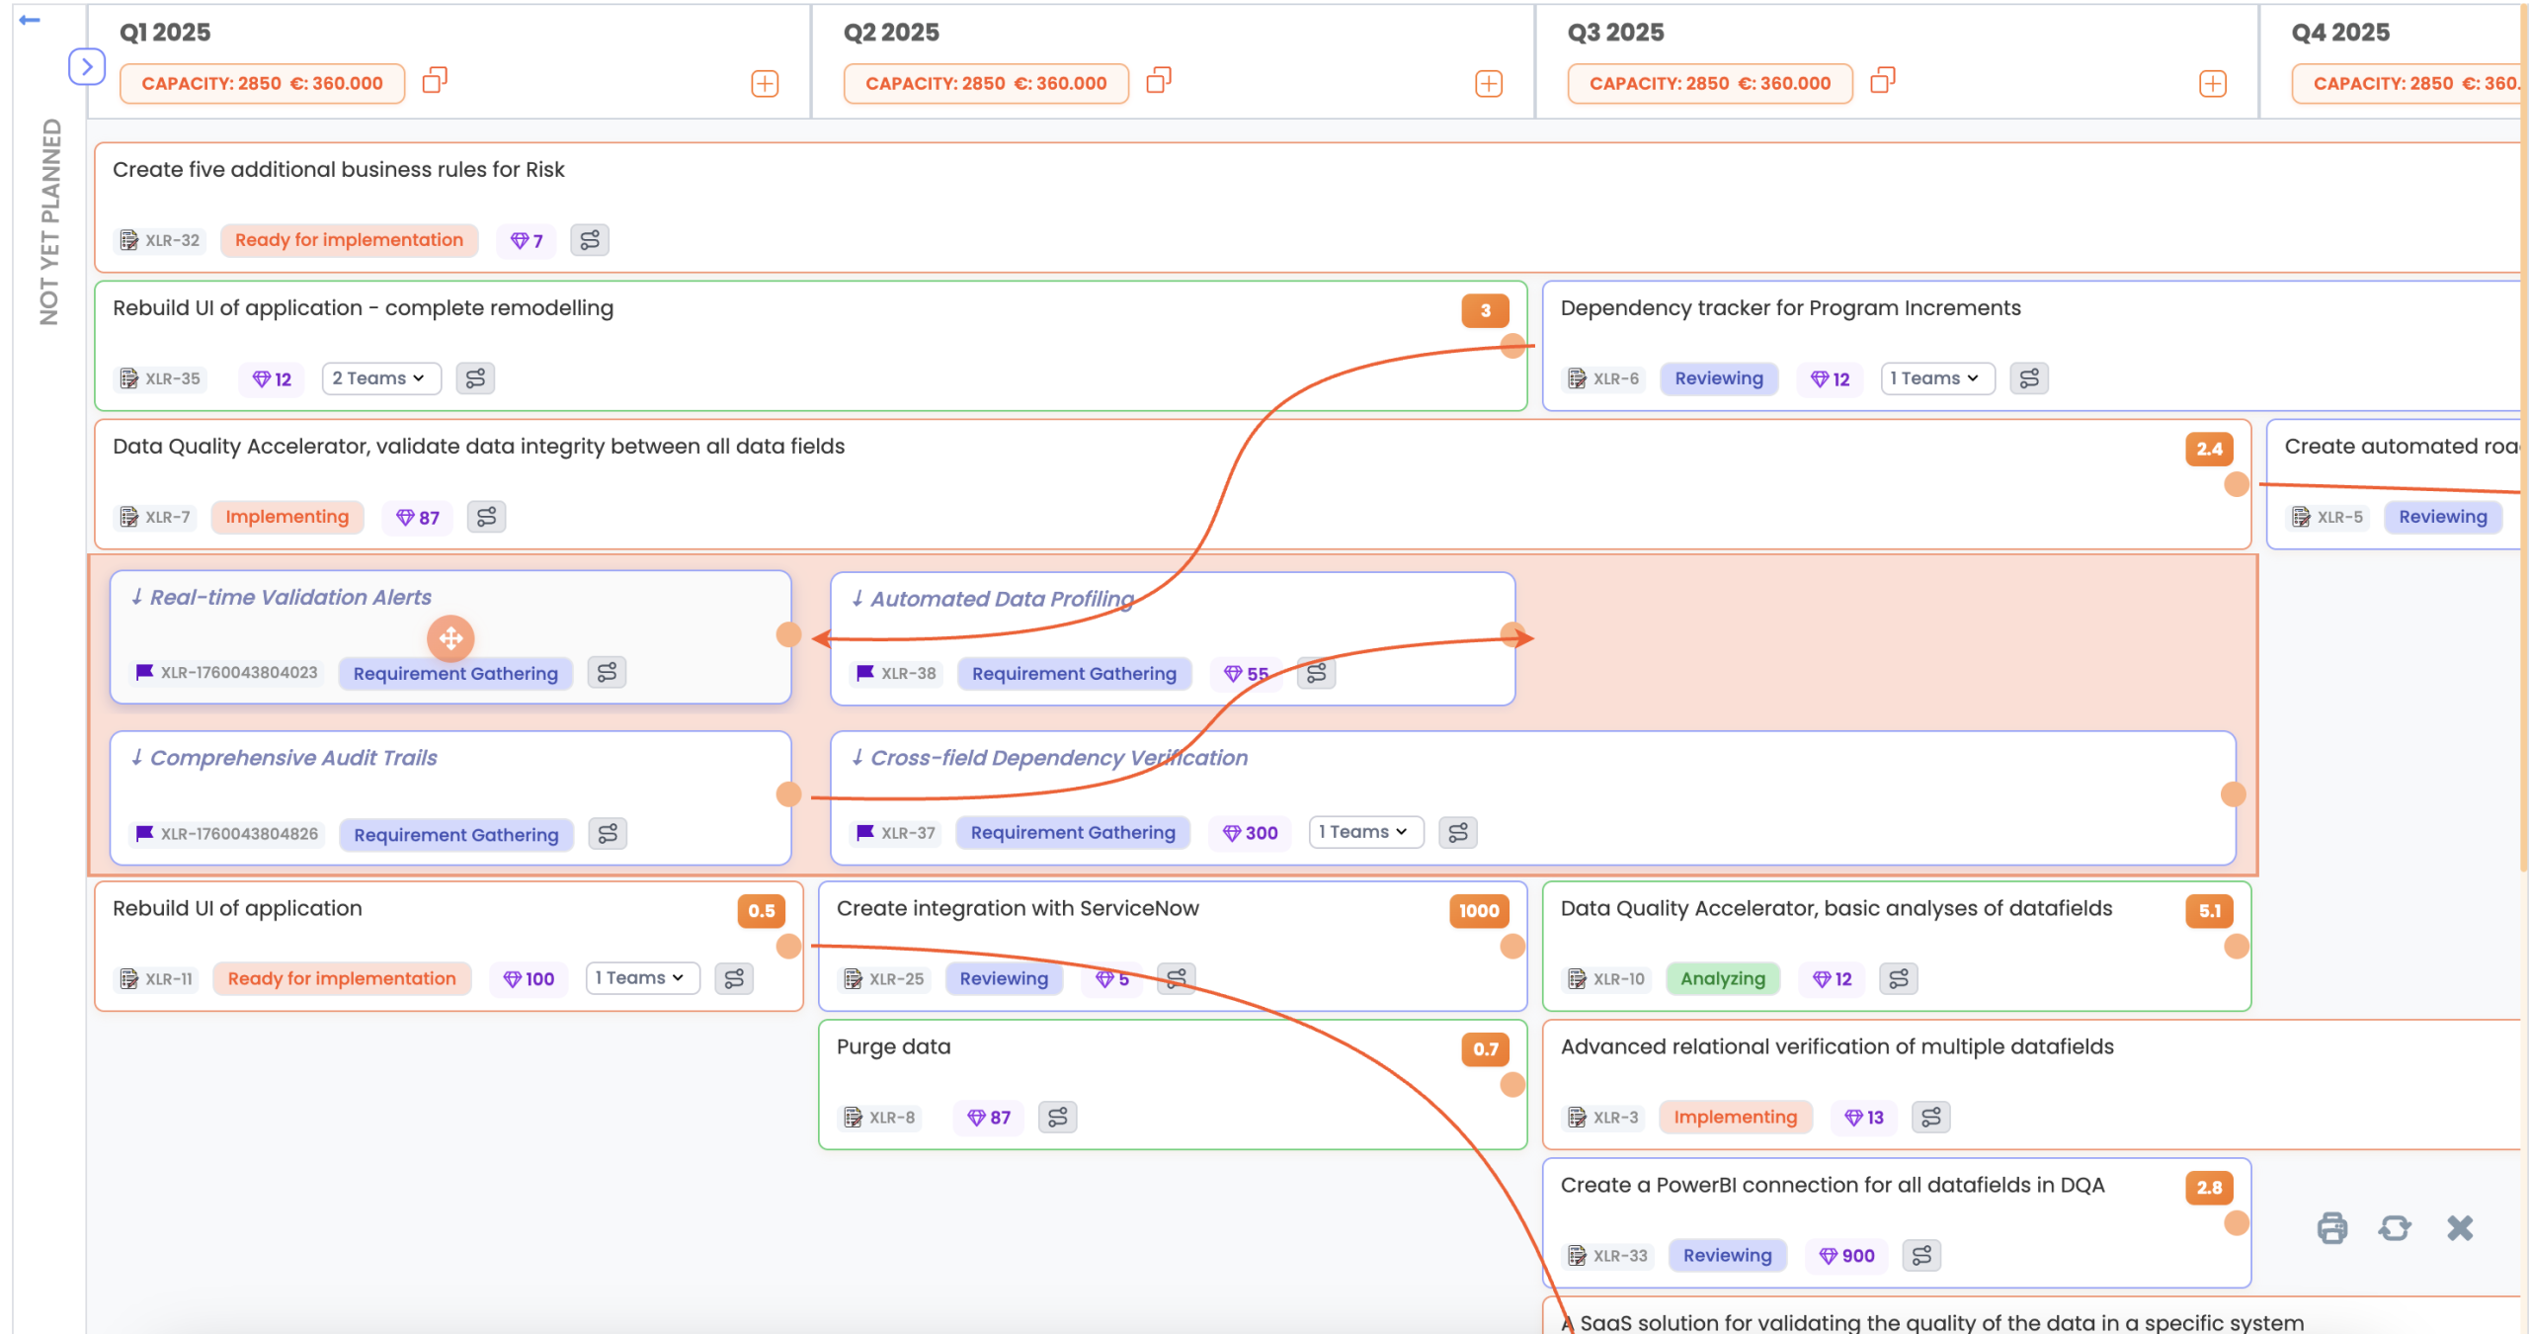Add an item with the Q2 2025 plus icon
Screen dimensions: 2529x1334
click(1488, 84)
